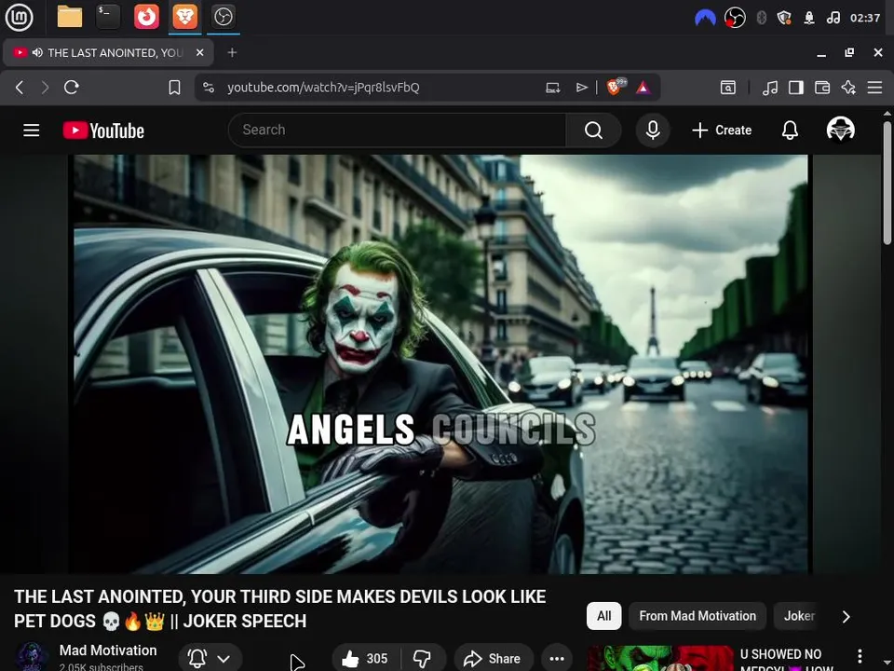Viewport: 894px width, 671px height.
Task: View site information settings icon
Action: point(209,88)
